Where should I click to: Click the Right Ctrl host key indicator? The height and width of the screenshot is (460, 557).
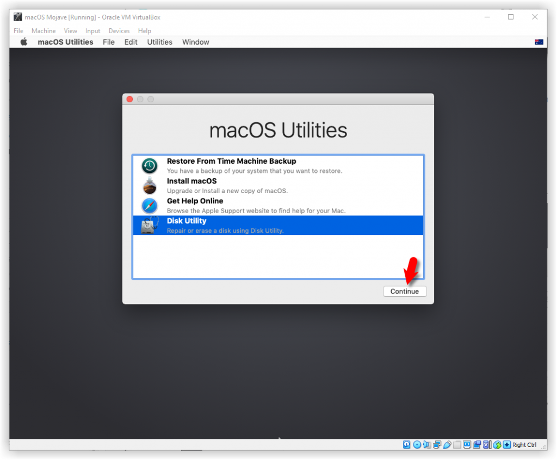524,445
